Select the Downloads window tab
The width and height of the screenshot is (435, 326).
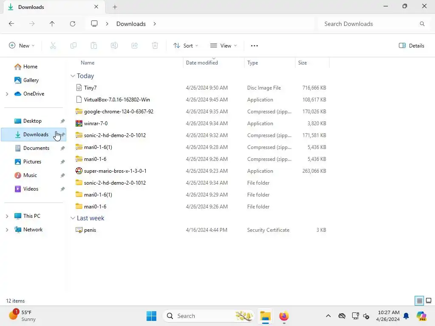pyautogui.click(x=54, y=7)
